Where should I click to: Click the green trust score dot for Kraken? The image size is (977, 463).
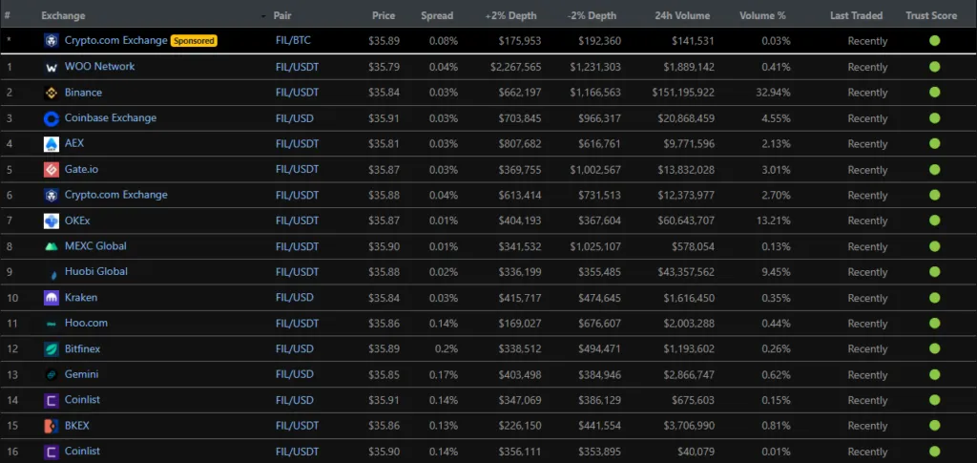934,297
